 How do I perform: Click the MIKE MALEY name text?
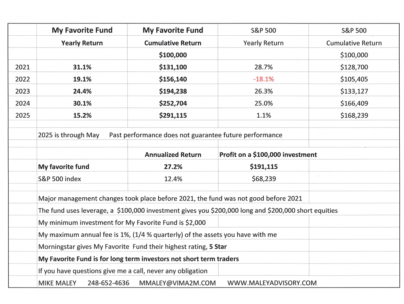click(x=57, y=283)
